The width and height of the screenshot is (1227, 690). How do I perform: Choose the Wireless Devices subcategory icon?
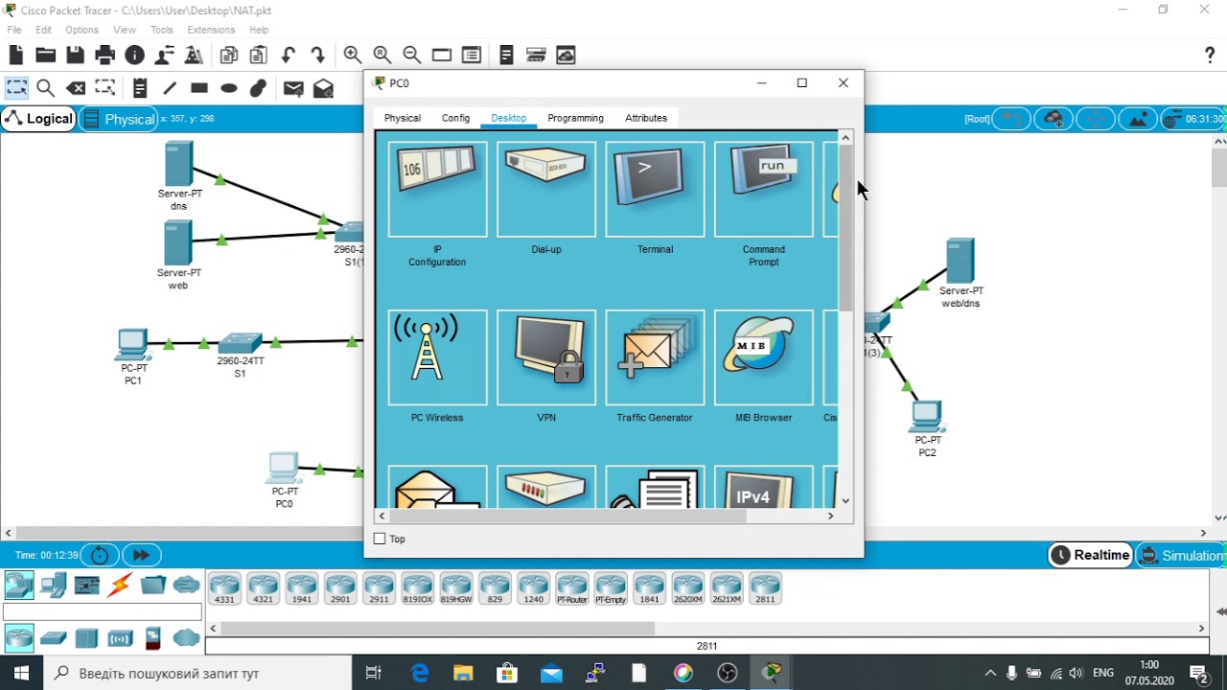[x=120, y=638]
